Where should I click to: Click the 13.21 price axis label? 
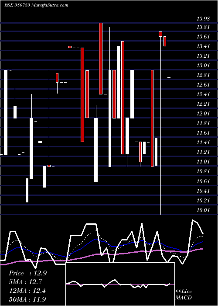(x=204, y=56)
